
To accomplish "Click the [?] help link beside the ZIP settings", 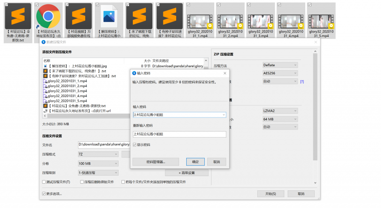I will [x=302, y=81].
